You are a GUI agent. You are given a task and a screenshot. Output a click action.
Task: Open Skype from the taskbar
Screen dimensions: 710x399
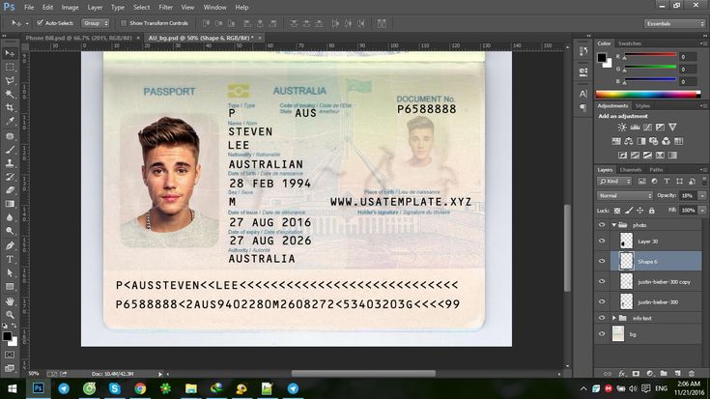coord(115,388)
